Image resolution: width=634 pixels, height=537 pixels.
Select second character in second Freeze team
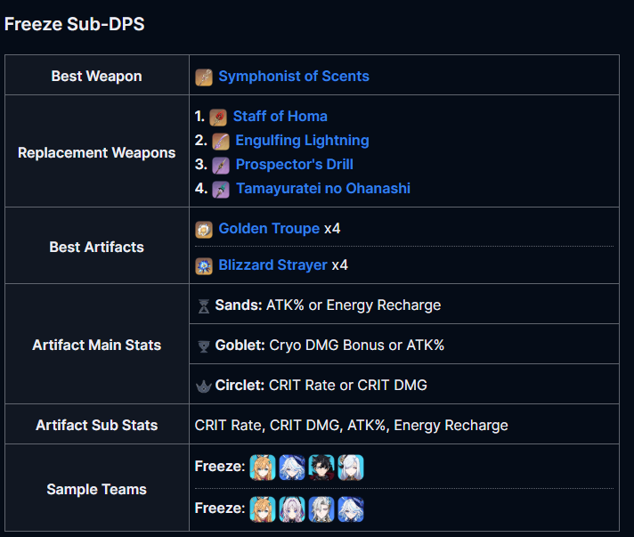[292, 509]
